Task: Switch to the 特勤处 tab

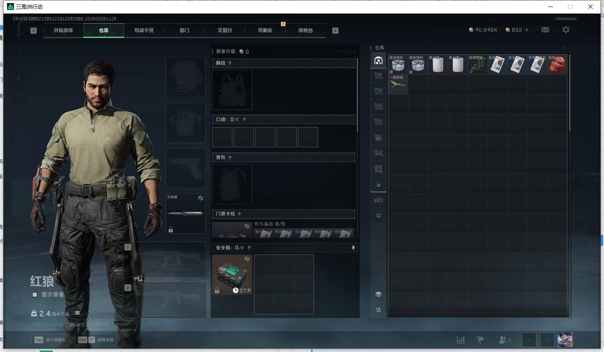Action: click(x=265, y=31)
